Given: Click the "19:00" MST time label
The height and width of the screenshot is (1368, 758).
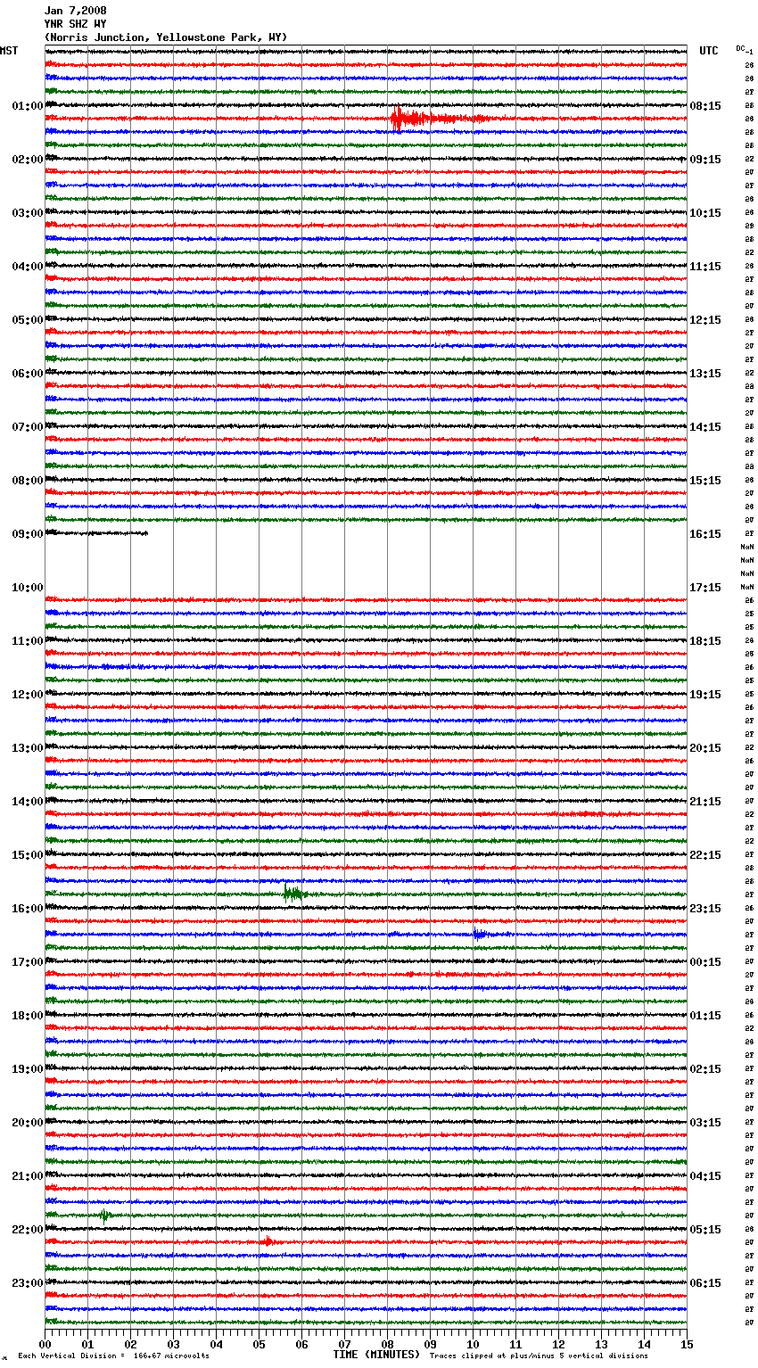Looking at the screenshot, I should [28, 1069].
